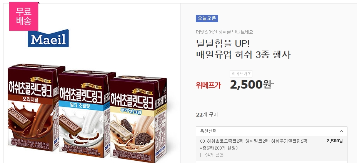Screen dimensions: 357x163
Task: Click the blue Maeil brand logo
Action: click(x=48, y=38)
